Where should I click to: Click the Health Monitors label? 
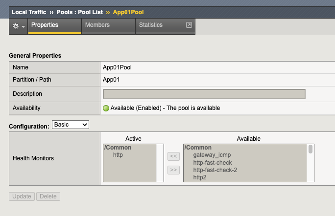tap(33, 158)
